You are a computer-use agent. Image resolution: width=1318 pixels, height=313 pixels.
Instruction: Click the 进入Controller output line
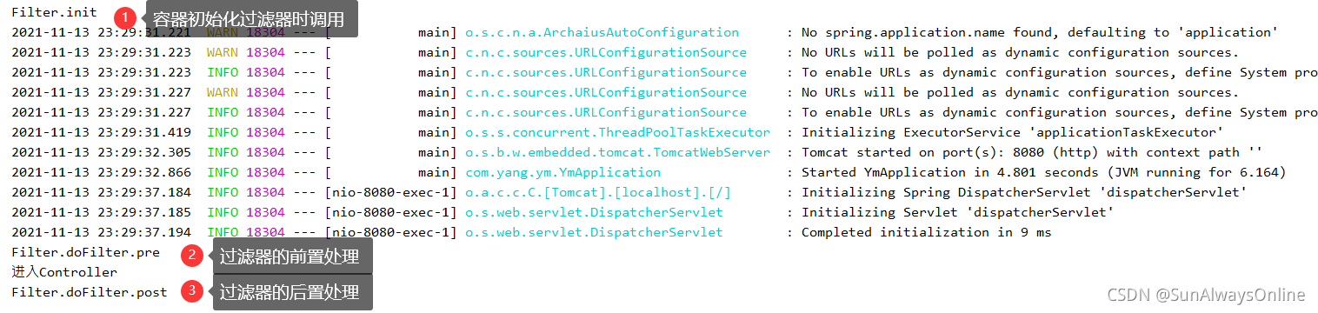pos(64,272)
